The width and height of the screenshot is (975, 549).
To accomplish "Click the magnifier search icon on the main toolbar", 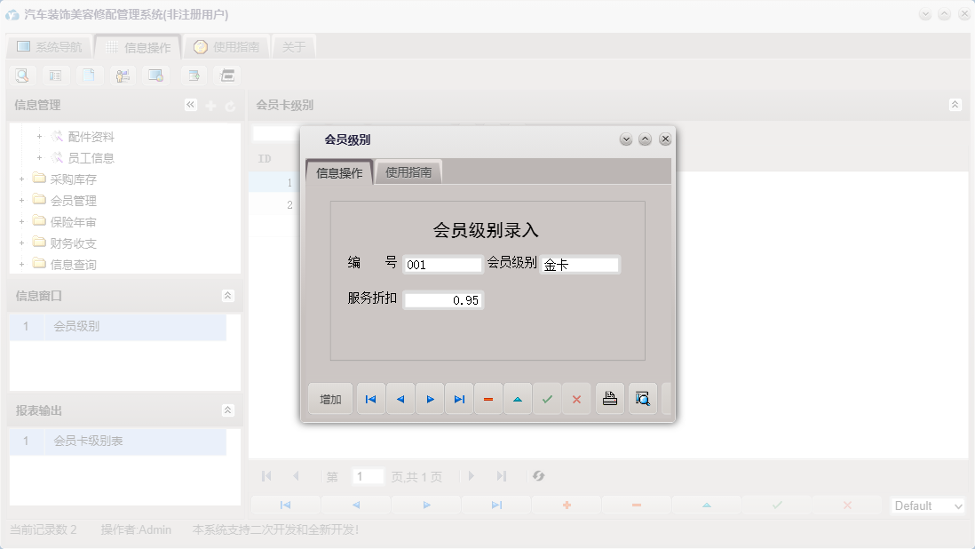I will (21, 76).
